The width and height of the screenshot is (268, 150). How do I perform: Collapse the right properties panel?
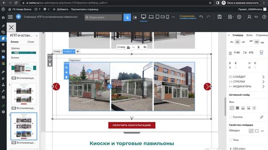[x=229, y=35]
